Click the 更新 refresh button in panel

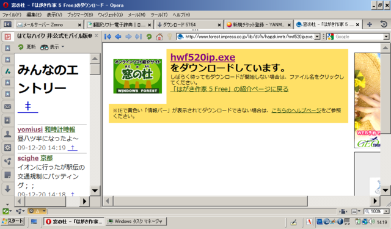(27, 47)
